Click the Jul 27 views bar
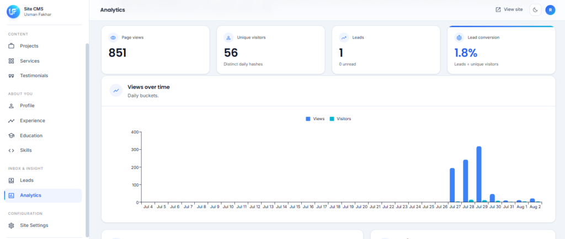This screenshot has width=565, height=239. [x=452, y=185]
